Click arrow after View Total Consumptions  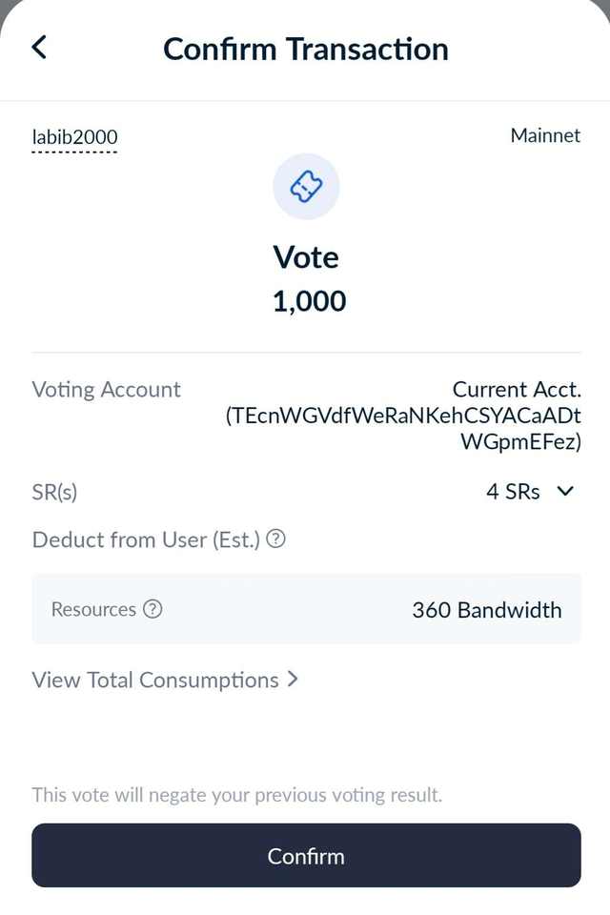293,680
